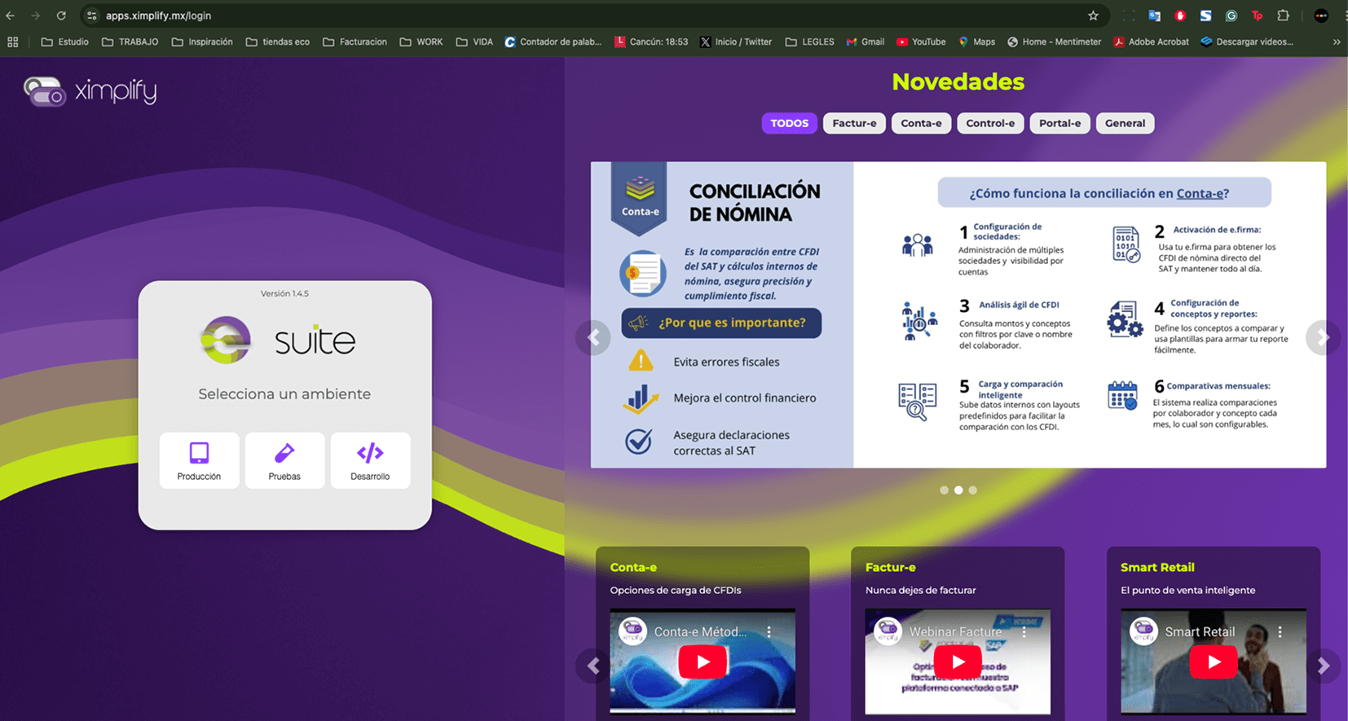
Task: Select the Pruebas environment
Action: 284,460
